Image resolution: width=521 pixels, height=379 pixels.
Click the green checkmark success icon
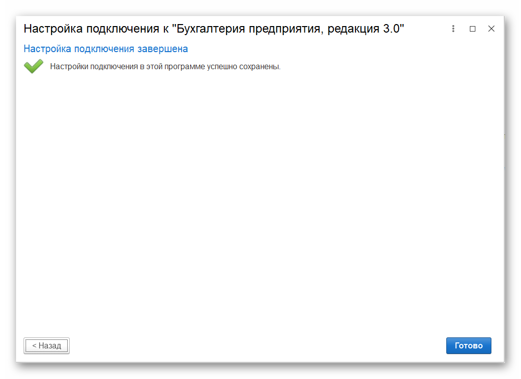point(34,66)
